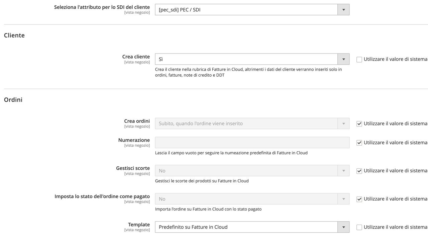Open the Template dropdown
This screenshot has height=241, width=428.
pyautogui.click(x=252, y=227)
